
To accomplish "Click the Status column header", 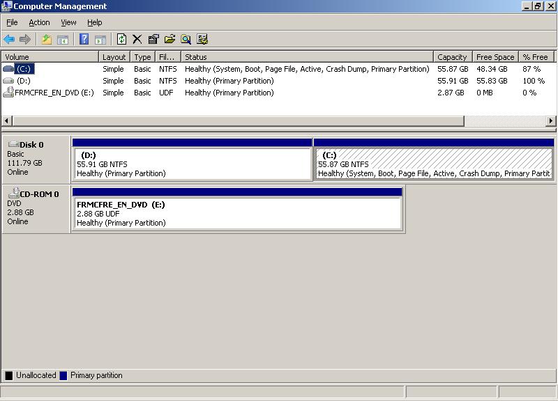I will [x=307, y=57].
